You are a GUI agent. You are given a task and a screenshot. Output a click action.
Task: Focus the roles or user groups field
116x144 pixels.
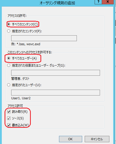55,73
